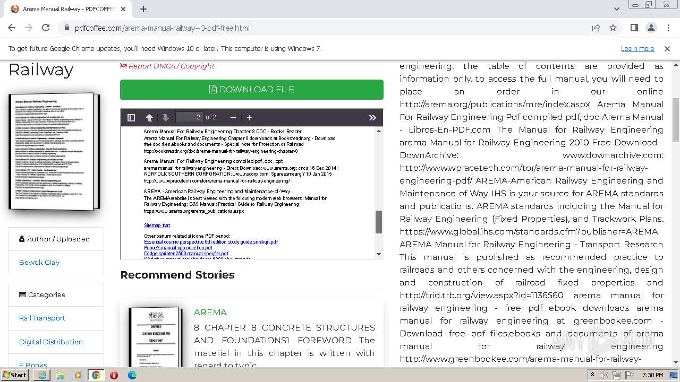The image size is (680, 382).
Task: Open Windows Start menu
Action: 15,375
